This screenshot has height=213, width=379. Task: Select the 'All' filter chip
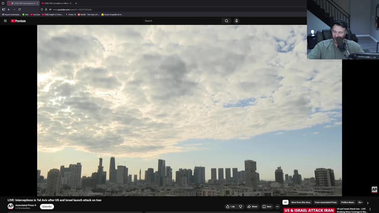tap(285, 202)
